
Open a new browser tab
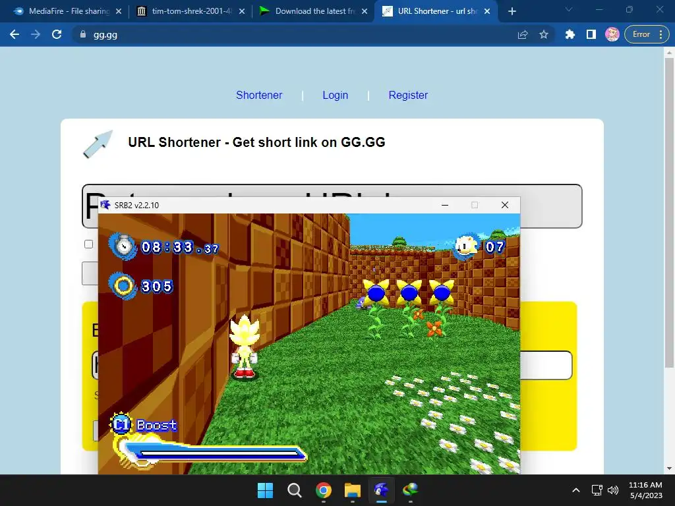coord(512,11)
